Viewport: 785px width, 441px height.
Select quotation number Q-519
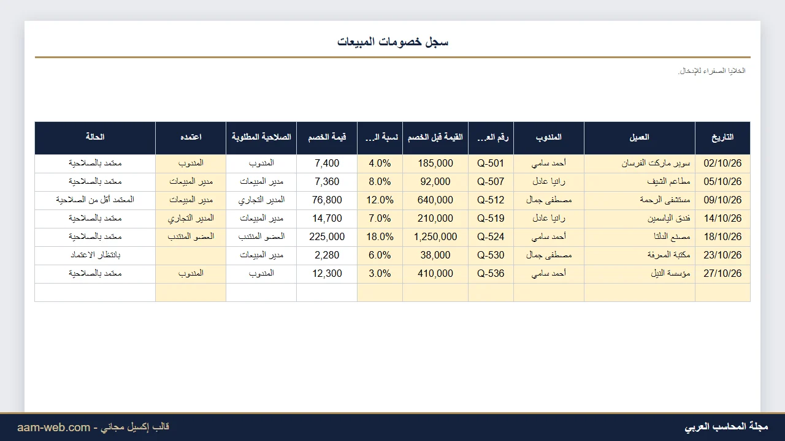[491, 219]
